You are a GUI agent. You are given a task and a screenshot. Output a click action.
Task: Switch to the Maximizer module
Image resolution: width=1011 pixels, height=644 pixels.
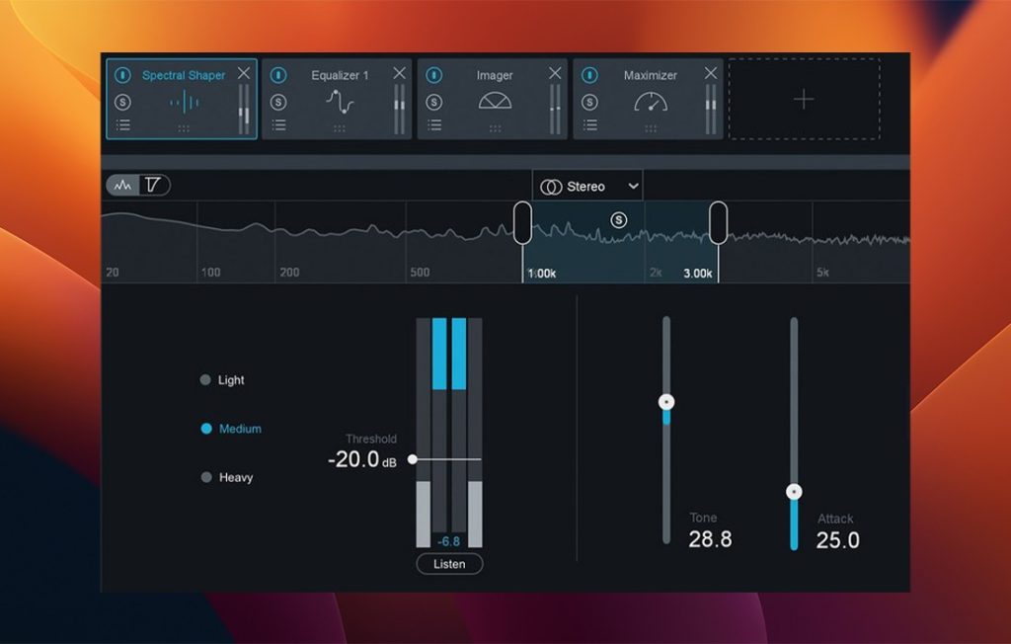[x=652, y=74]
